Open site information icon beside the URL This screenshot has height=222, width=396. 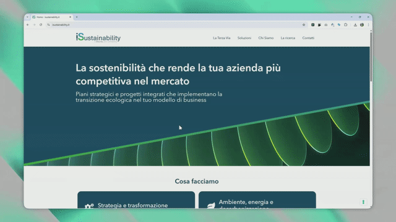point(48,25)
